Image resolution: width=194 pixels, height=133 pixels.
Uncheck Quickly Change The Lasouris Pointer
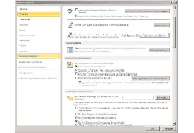[76, 70]
